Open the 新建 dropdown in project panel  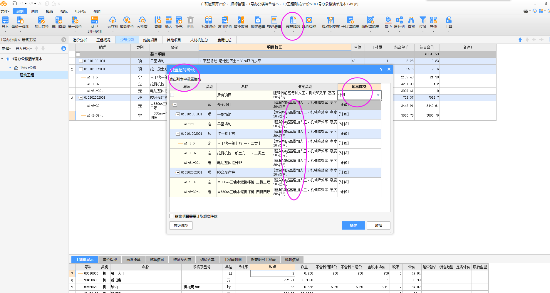[6, 49]
